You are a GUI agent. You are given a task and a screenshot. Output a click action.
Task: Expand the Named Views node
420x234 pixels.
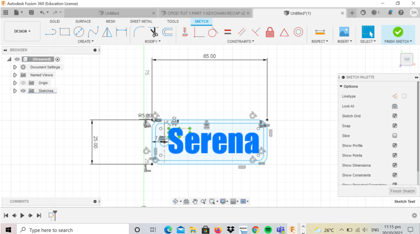tap(15, 75)
